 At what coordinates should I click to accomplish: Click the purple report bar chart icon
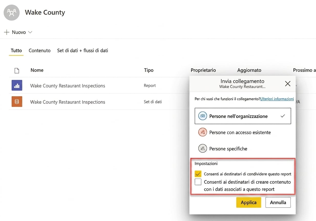(x=17, y=85)
